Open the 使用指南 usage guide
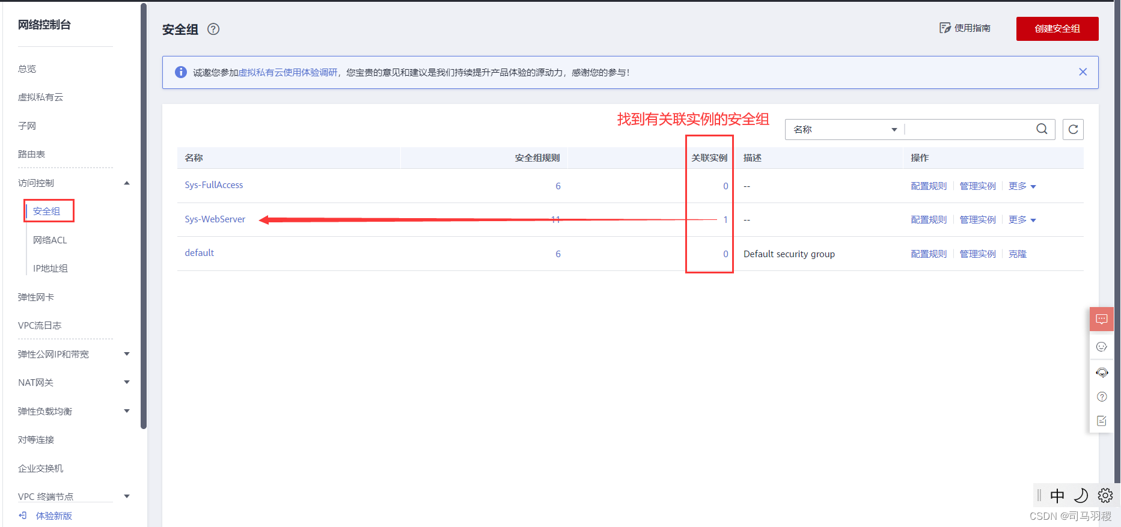Viewport: 1121px width, 527px height. pyautogui.click(x=965, y=28)
